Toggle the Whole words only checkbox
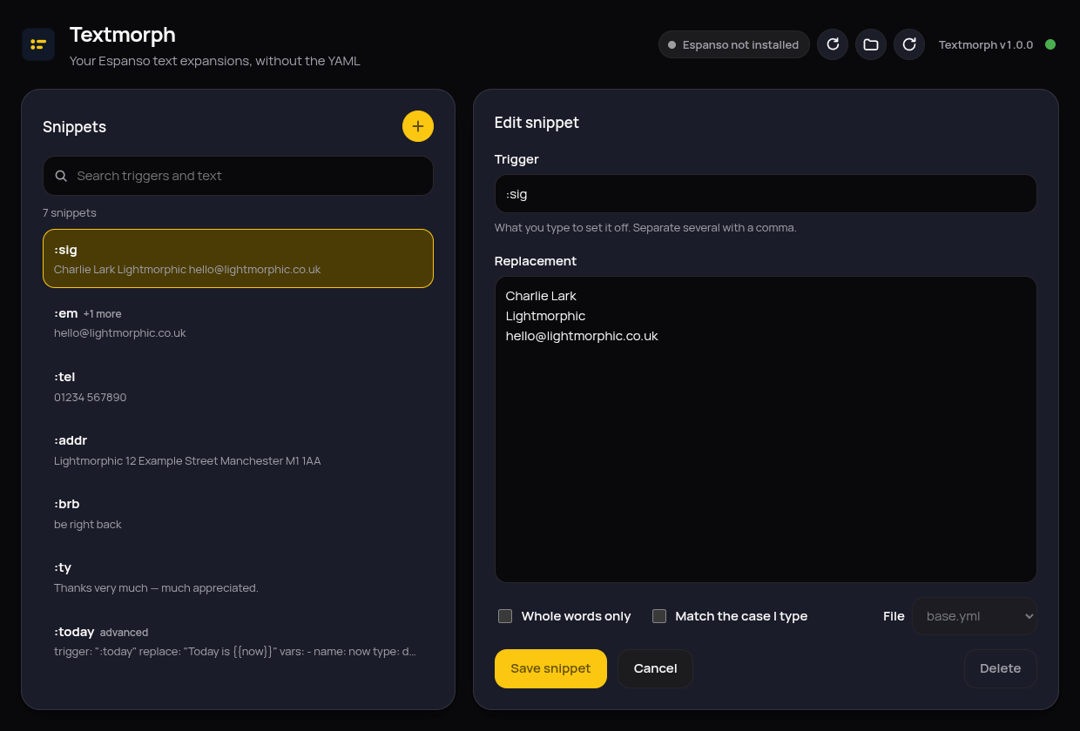1080x731 pixels. tap(505, 616)
